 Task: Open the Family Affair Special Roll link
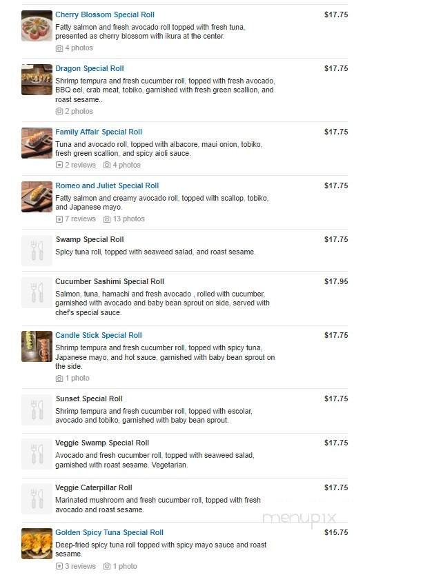(99, 132)
